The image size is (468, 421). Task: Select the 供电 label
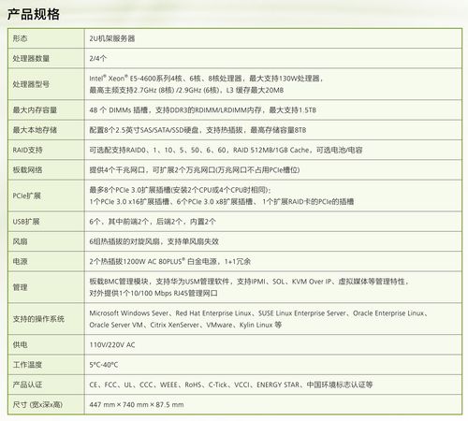pyautogui.click(x=20, y=345)
